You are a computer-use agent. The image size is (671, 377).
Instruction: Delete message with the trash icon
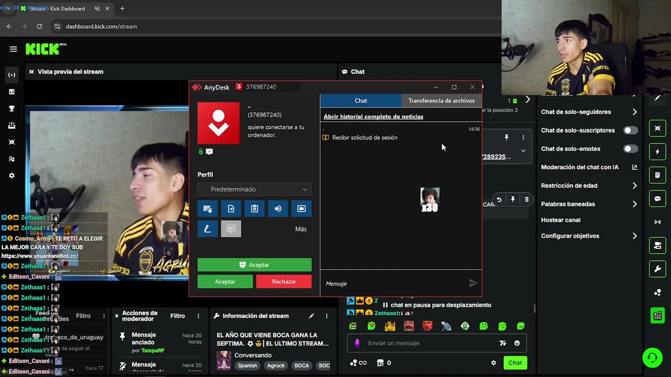[x=527, y=199]
